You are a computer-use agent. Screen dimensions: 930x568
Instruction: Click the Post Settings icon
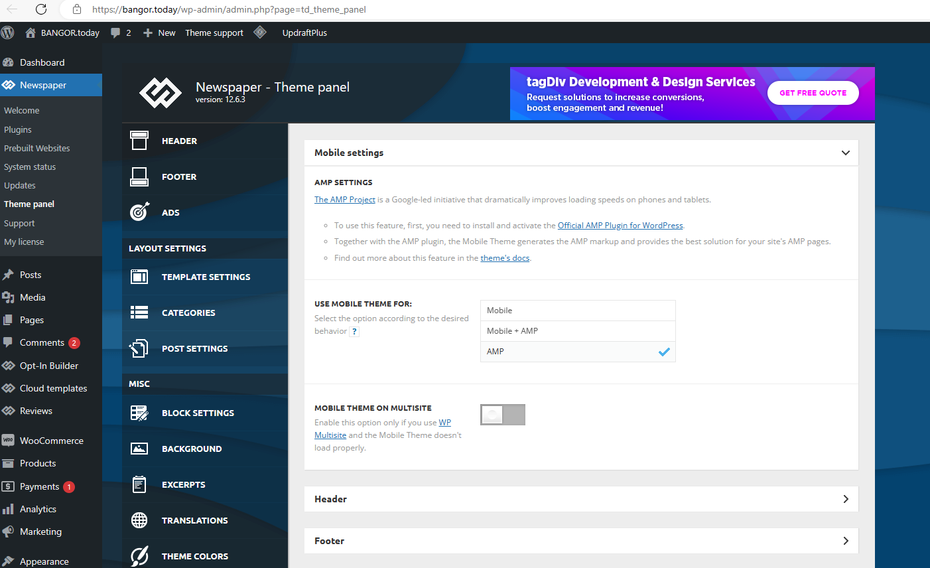pos(139,348)
